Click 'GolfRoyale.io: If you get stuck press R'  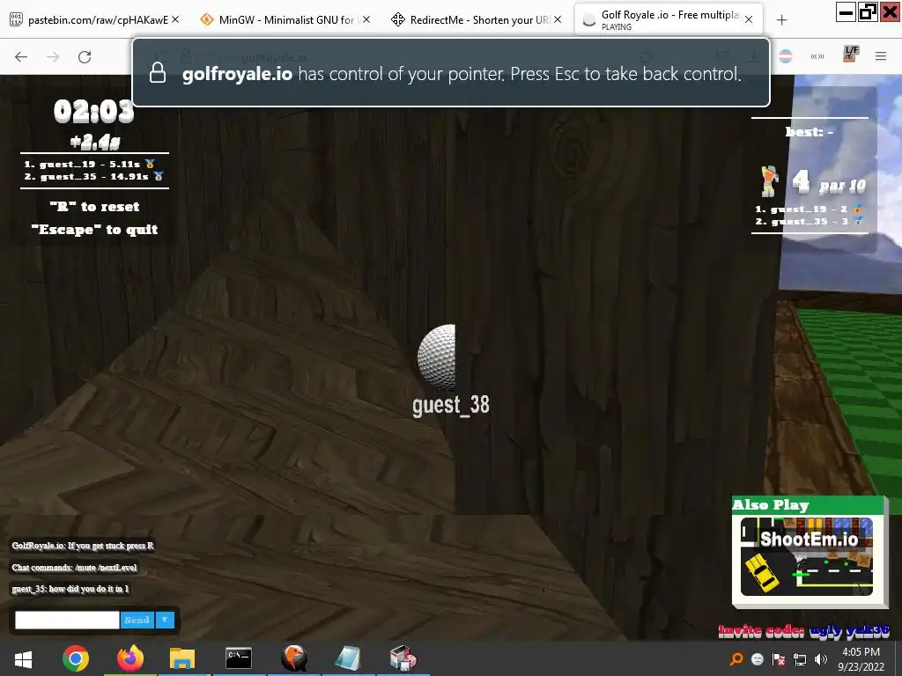coord(83,546)
